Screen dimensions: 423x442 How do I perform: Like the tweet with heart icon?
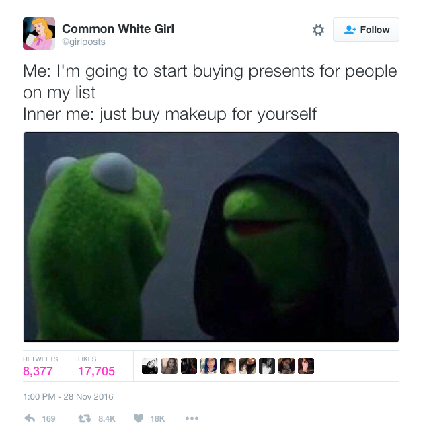[139, 418]
